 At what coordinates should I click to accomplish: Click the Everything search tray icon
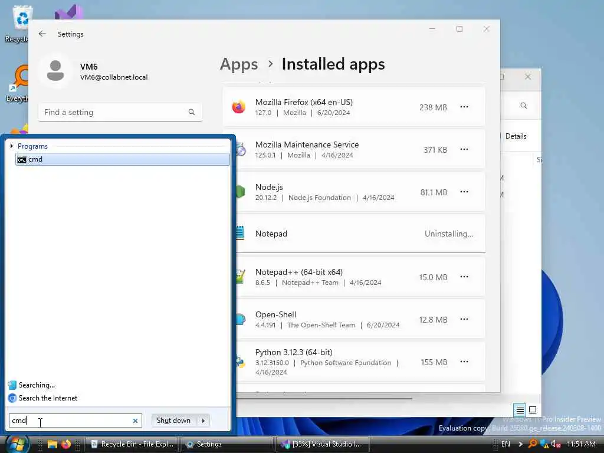(533, 444)
